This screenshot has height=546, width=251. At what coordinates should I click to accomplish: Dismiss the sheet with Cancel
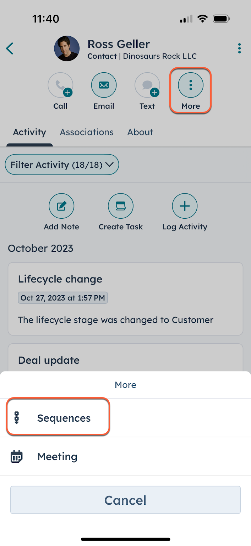click(x=125, y=500)
